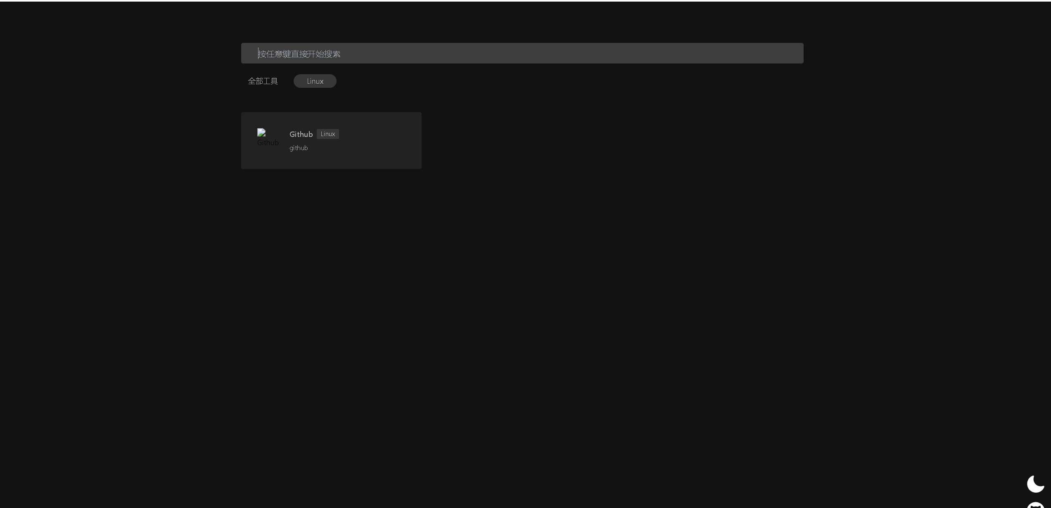Click the Linux tag badge on Github card
Image resolution: width=1051 pixels, height=508 pixels.
click(x=327, y=134)
